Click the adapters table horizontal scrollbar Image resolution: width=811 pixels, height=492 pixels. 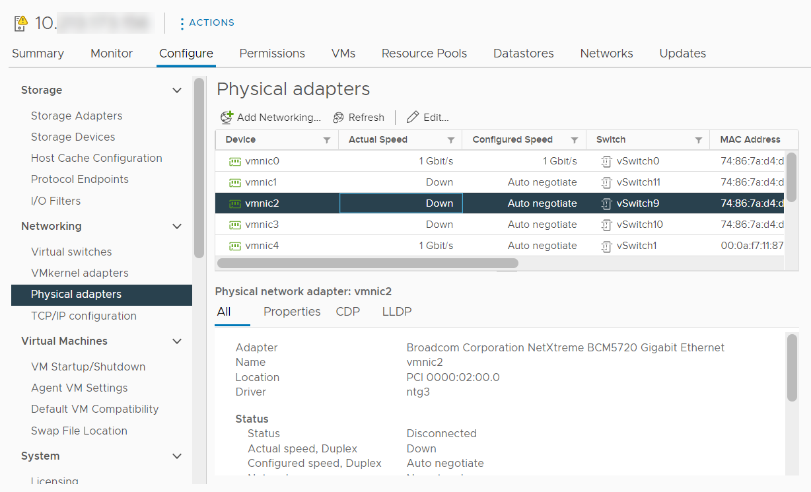pyautogui.click(x=368, y=263)
